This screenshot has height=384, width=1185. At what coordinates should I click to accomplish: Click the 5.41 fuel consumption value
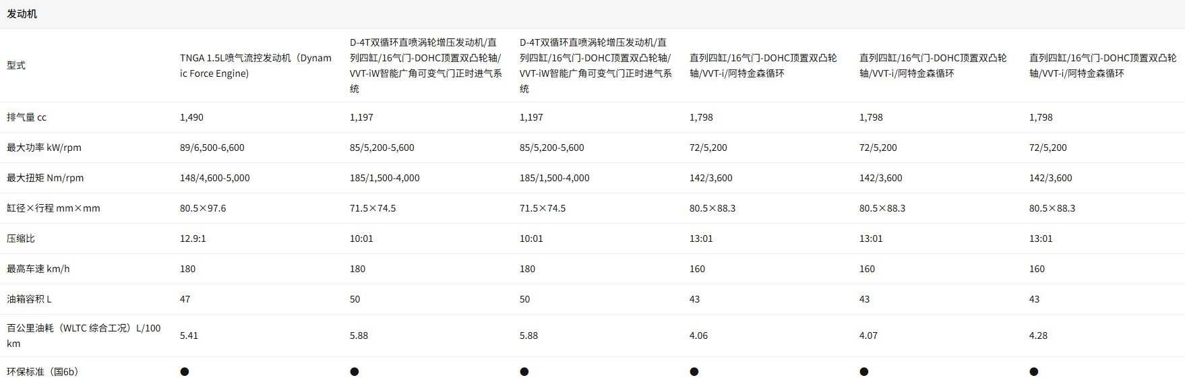[x=189, y=335]
